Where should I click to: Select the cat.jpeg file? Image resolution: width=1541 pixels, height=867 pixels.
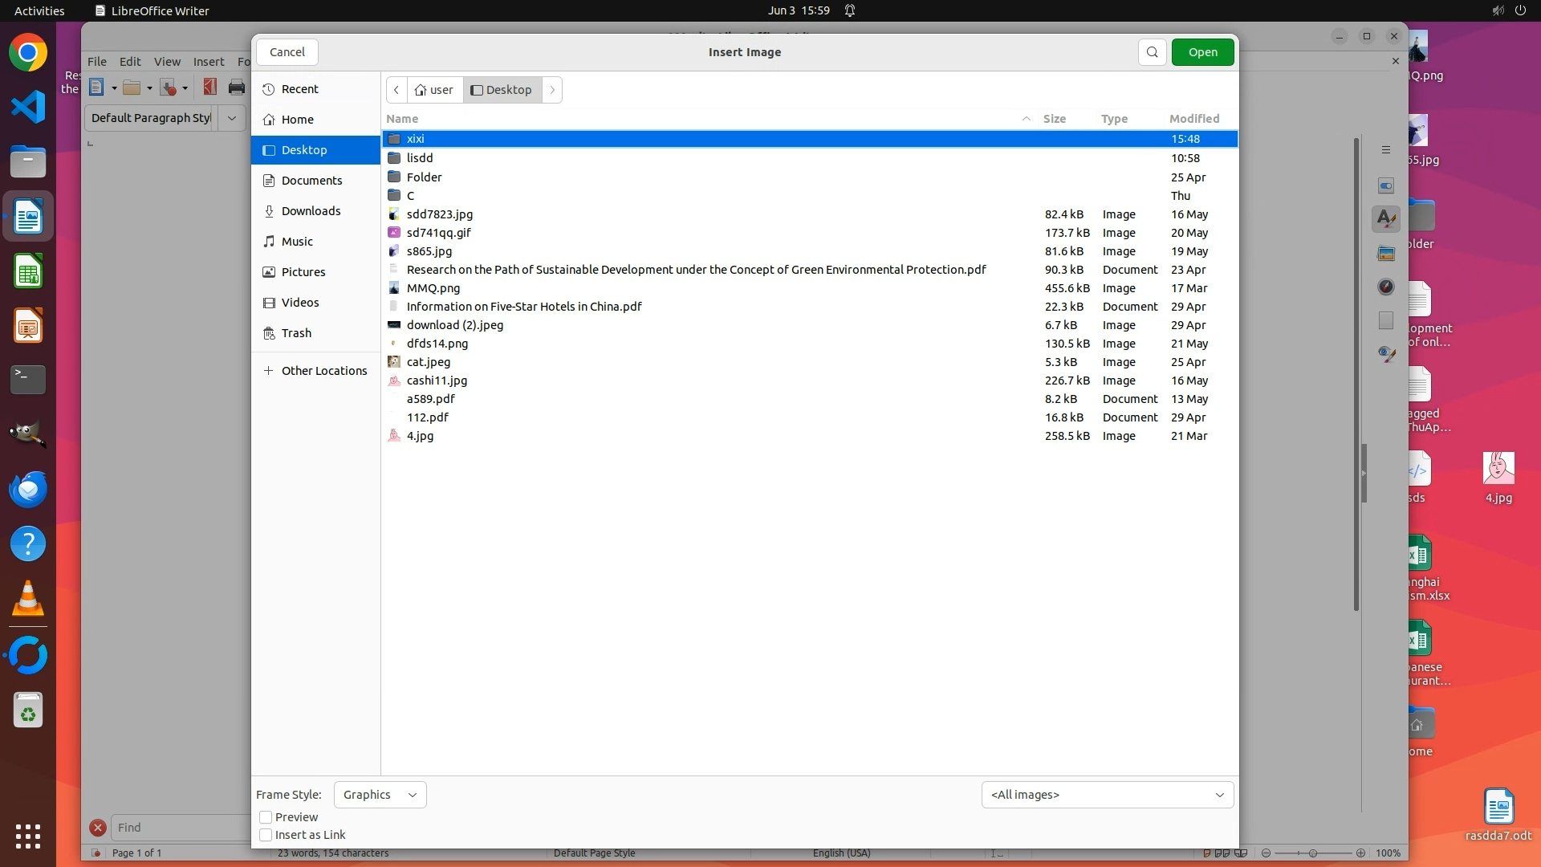coord(429,362)
